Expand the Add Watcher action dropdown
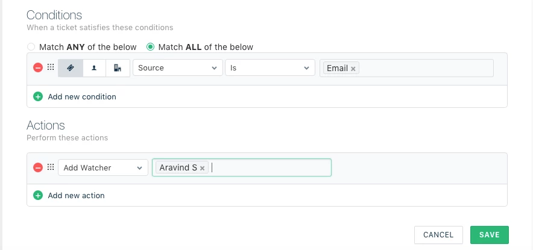The image size is (533, 250). pos(103,167)
